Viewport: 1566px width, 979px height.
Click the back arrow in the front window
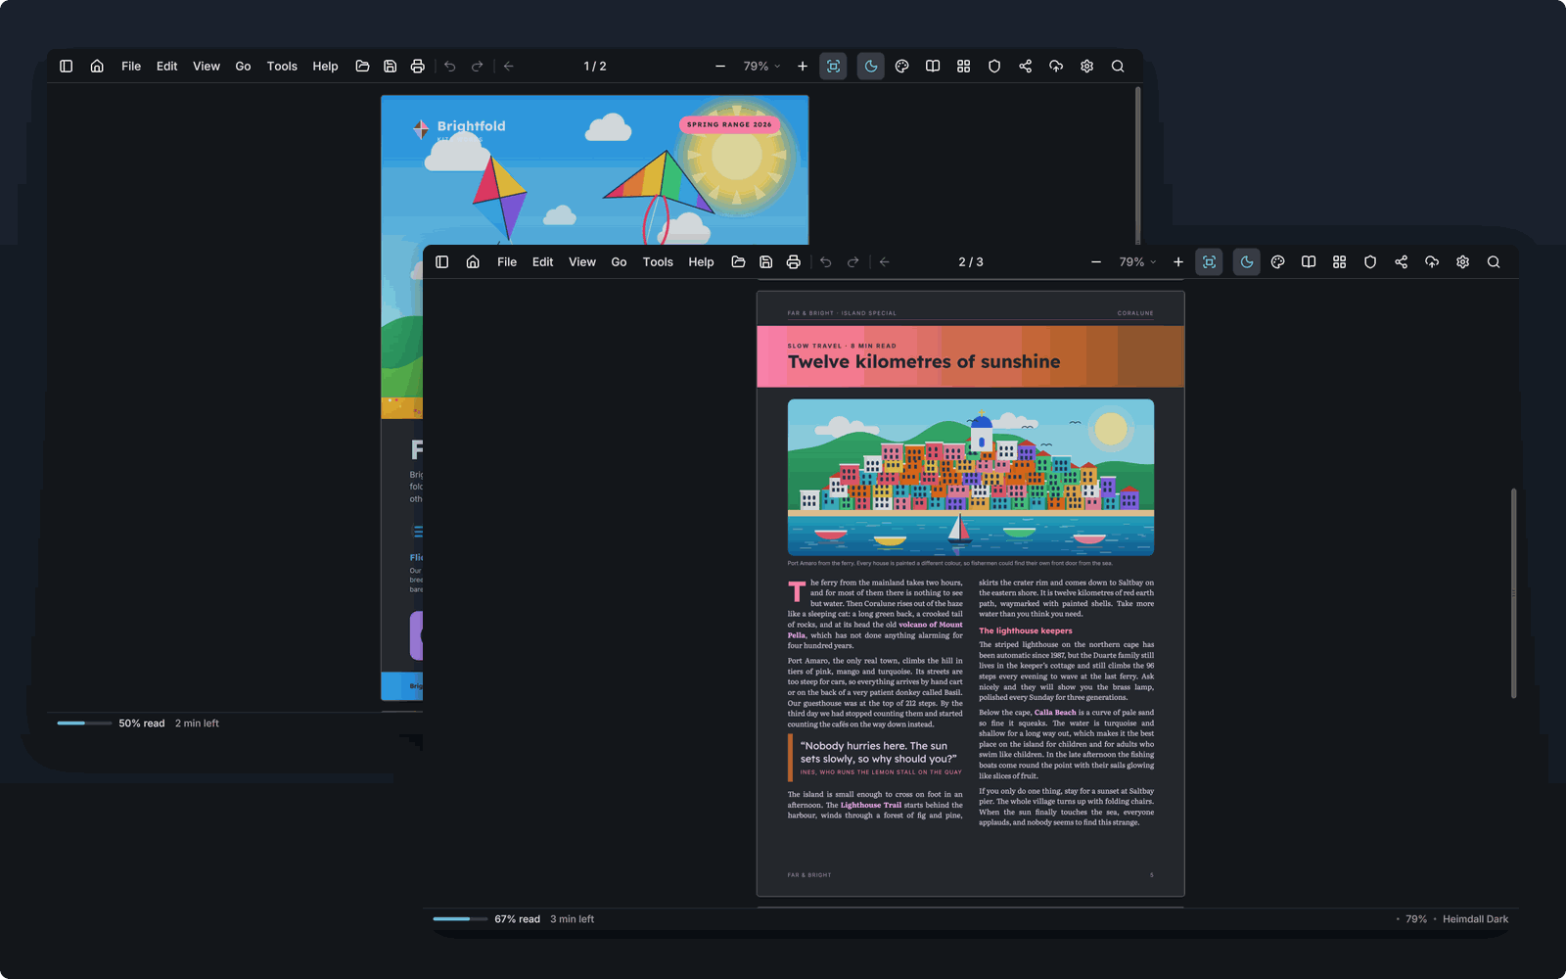pos(885,262)
